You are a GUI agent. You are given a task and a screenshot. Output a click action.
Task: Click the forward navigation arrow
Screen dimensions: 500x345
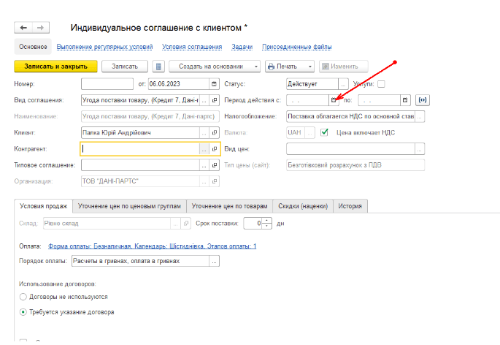(x=40, y=28)
